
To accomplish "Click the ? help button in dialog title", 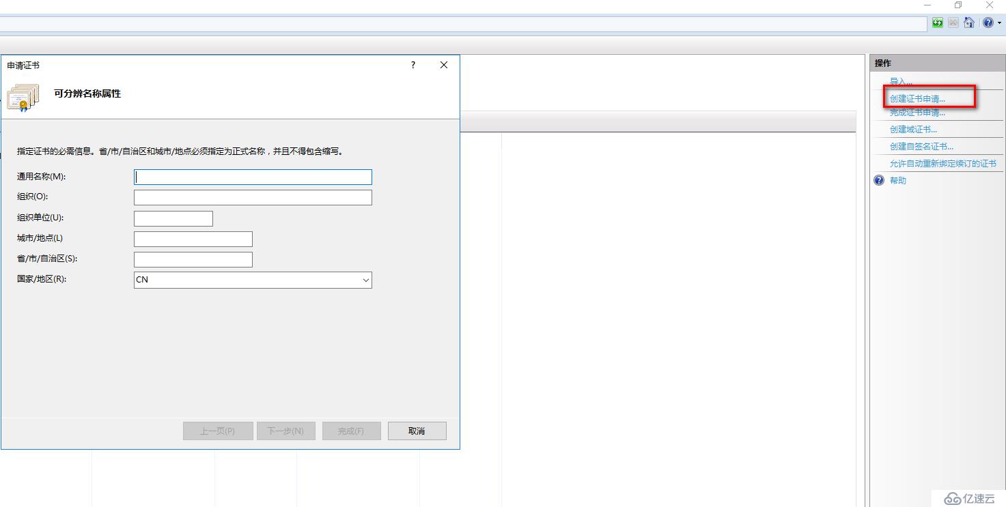I will coord(413,65).
